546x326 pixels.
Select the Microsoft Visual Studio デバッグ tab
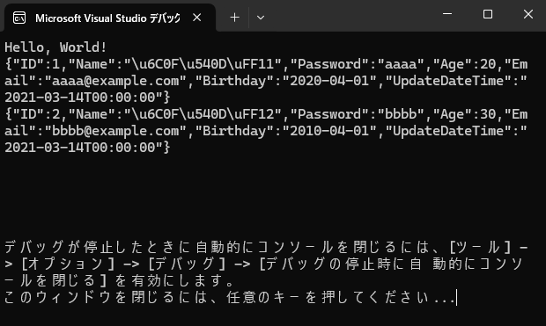pos(110,18)
